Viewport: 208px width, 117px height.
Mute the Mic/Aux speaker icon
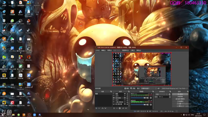[147, 98]
